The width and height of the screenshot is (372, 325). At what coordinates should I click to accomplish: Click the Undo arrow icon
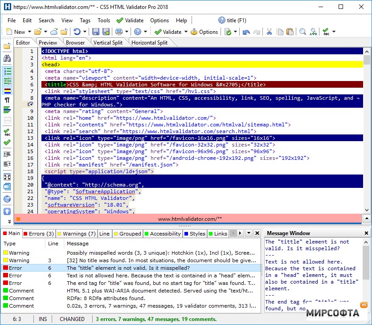(246, 32)
